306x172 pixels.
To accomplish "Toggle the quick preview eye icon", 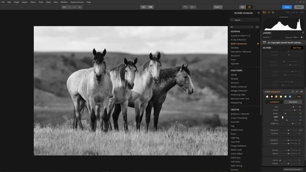I will click(143, 7).
